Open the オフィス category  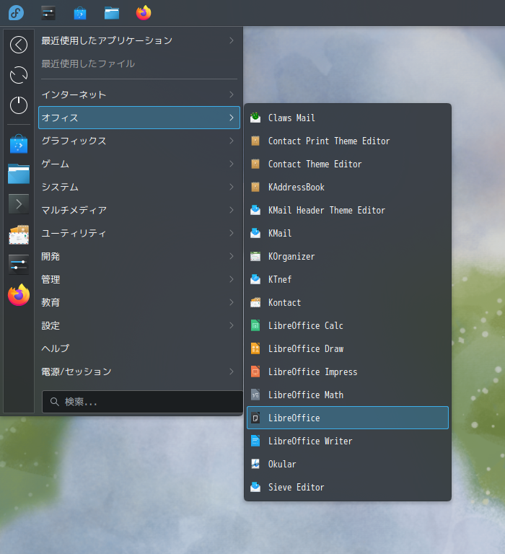(139, 118)
